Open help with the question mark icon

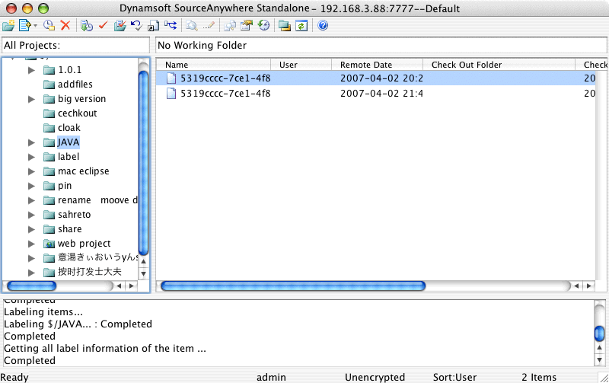coord(323,25)
